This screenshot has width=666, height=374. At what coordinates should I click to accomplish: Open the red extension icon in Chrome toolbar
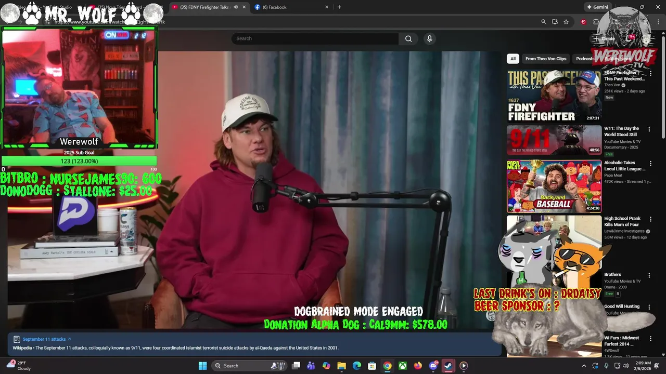coord(583,22)
